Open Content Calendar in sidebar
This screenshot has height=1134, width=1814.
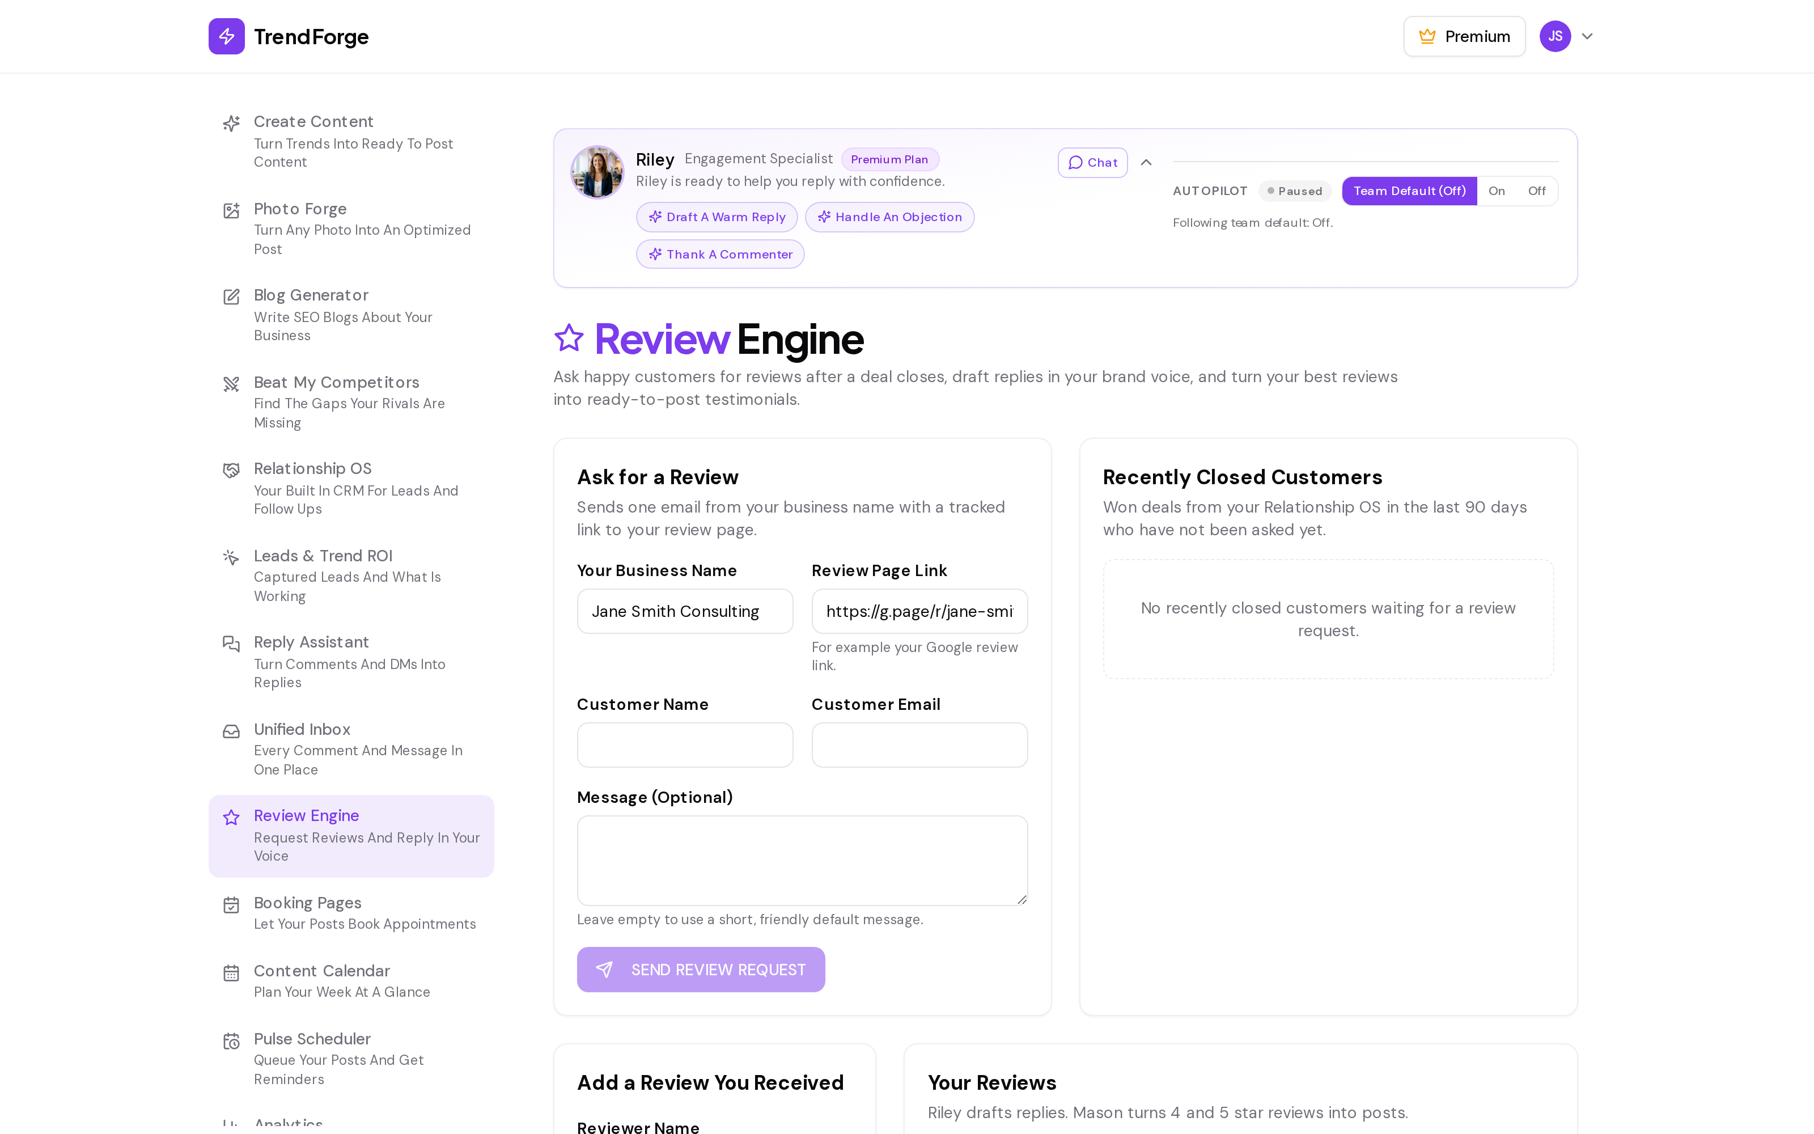point(351,980)
